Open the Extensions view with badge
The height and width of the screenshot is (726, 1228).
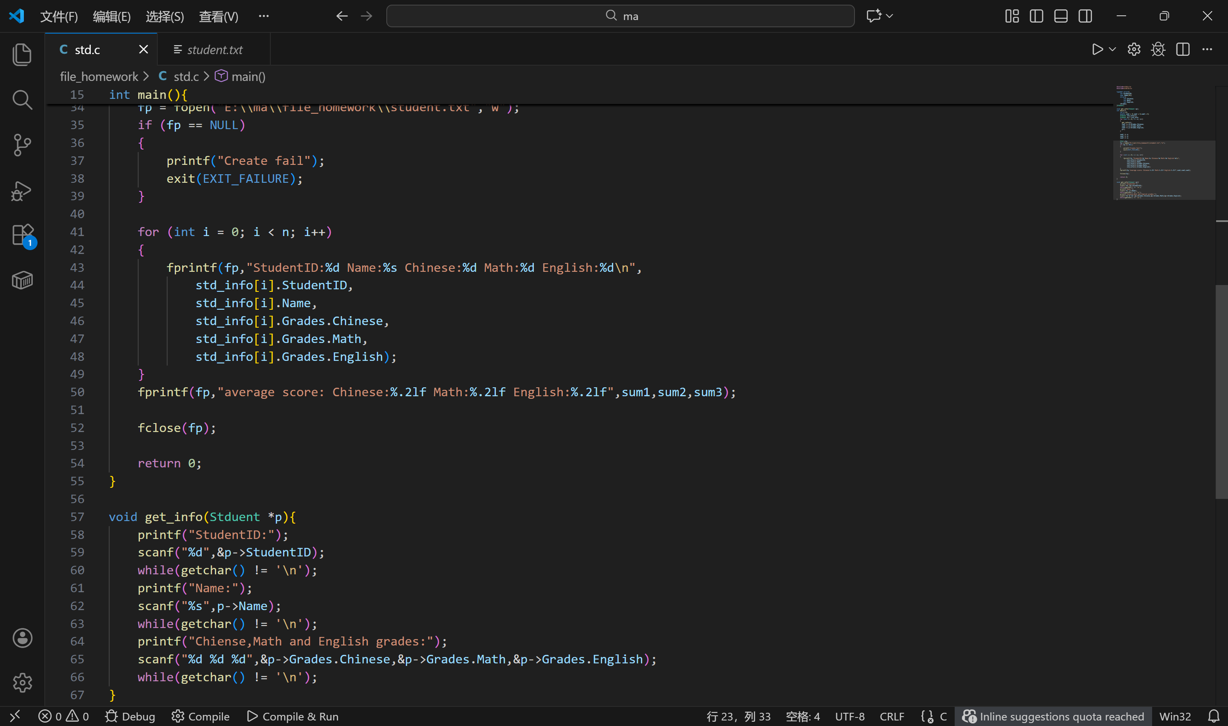point(22,235)
